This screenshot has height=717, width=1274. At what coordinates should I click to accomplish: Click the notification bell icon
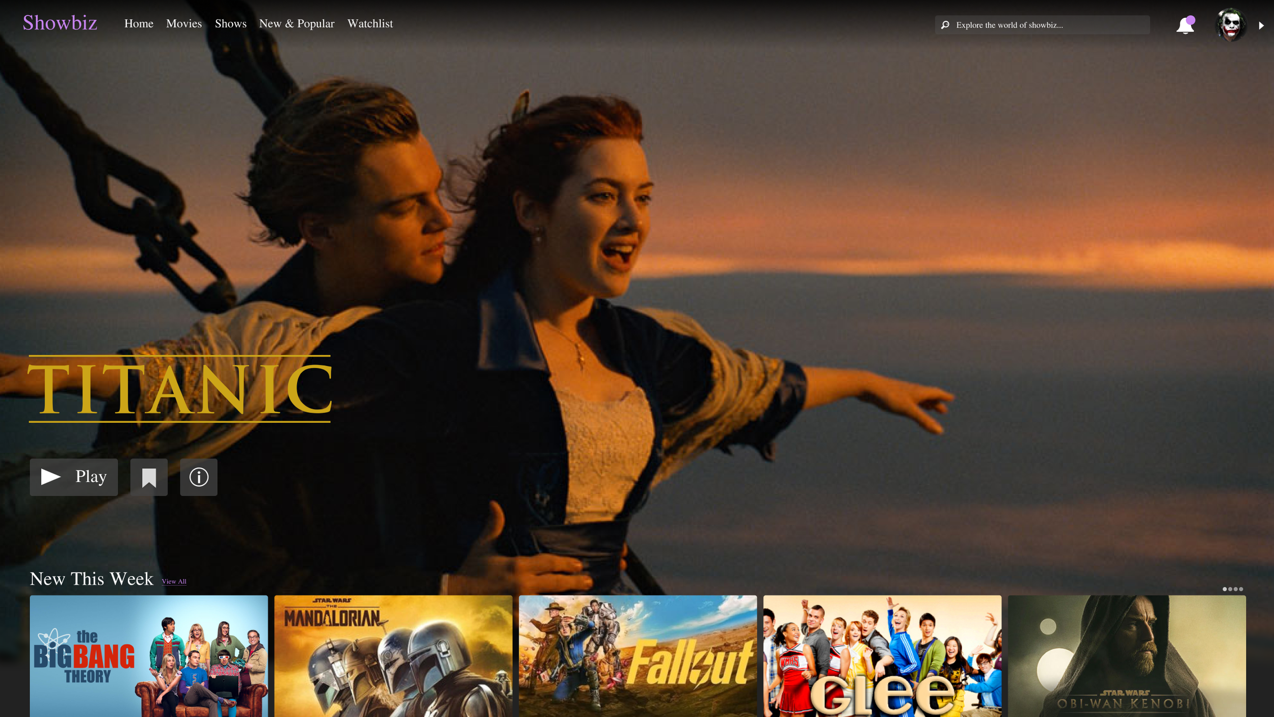1185,25
